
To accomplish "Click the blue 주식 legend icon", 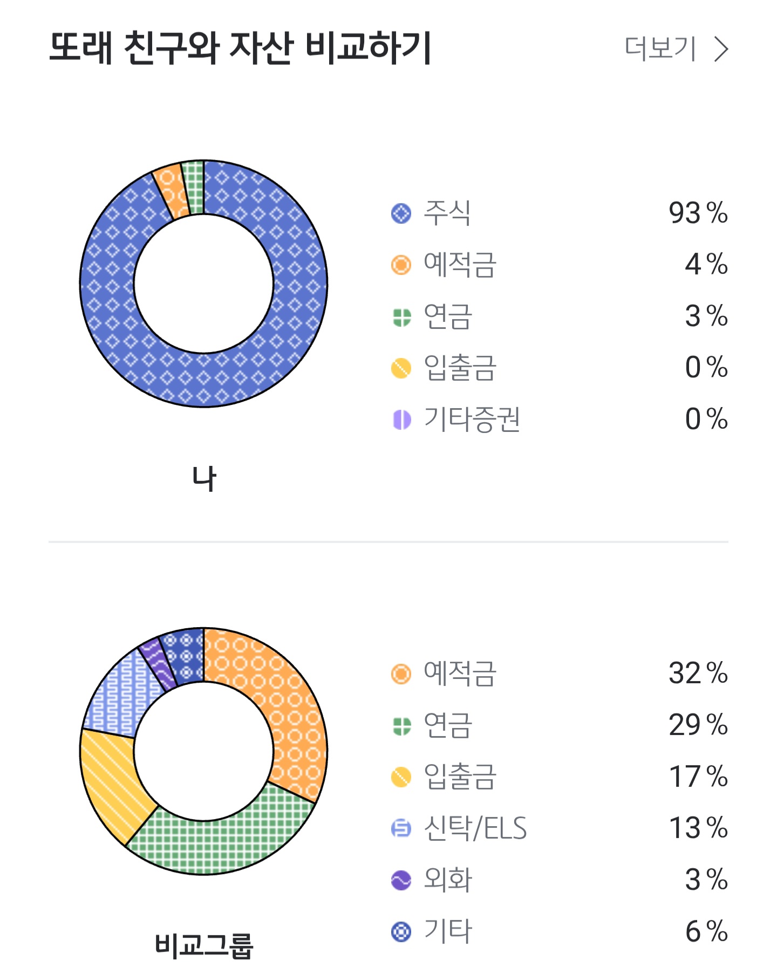I will click(x=401, y=214).
